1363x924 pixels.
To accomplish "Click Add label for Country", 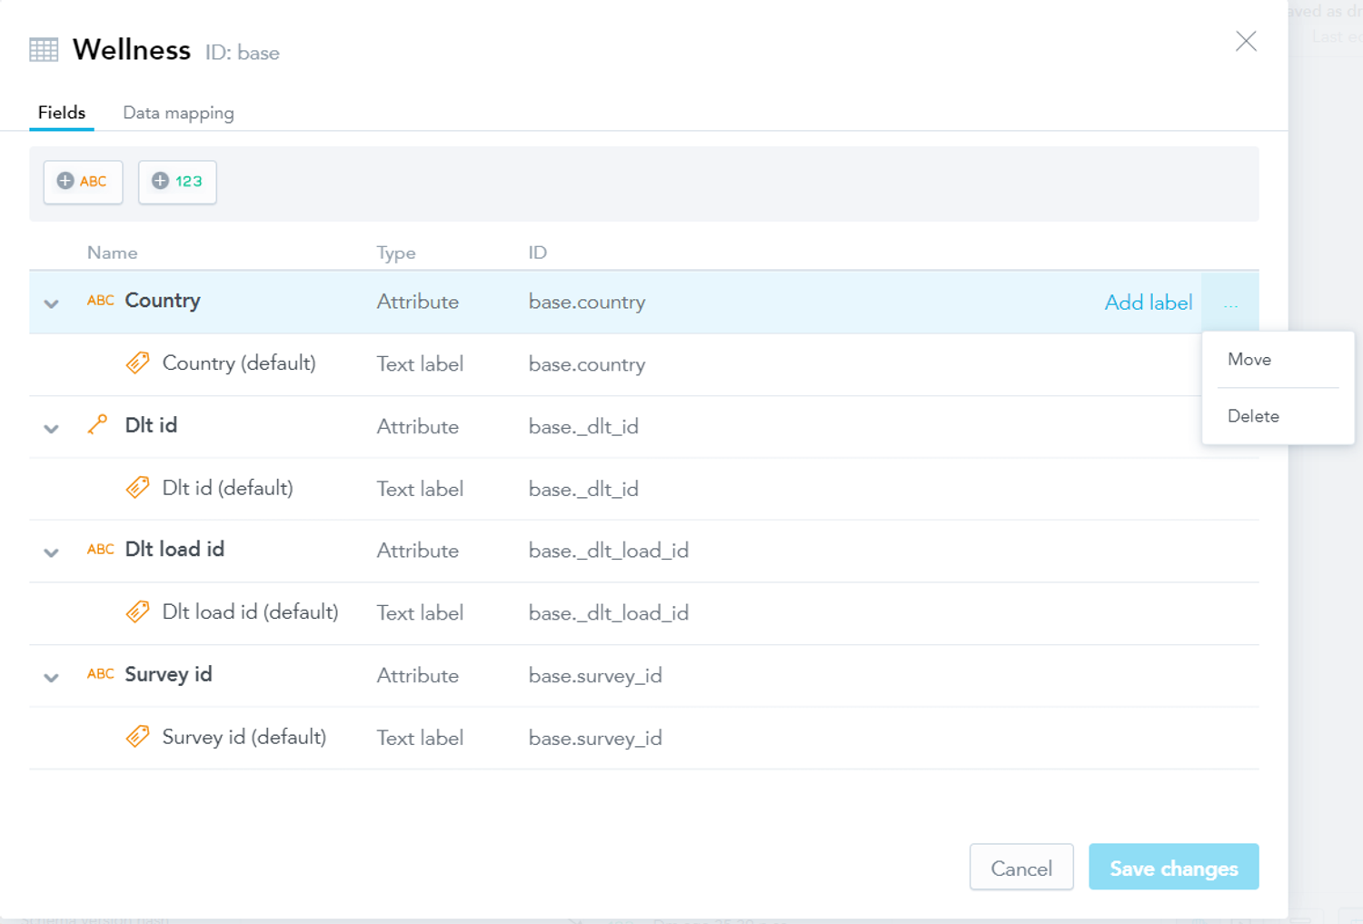I will tap(1149, 303).
